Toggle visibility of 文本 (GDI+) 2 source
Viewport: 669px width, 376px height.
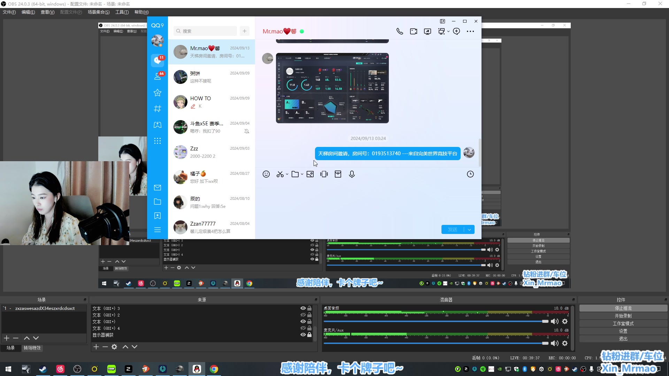[303, 315]
